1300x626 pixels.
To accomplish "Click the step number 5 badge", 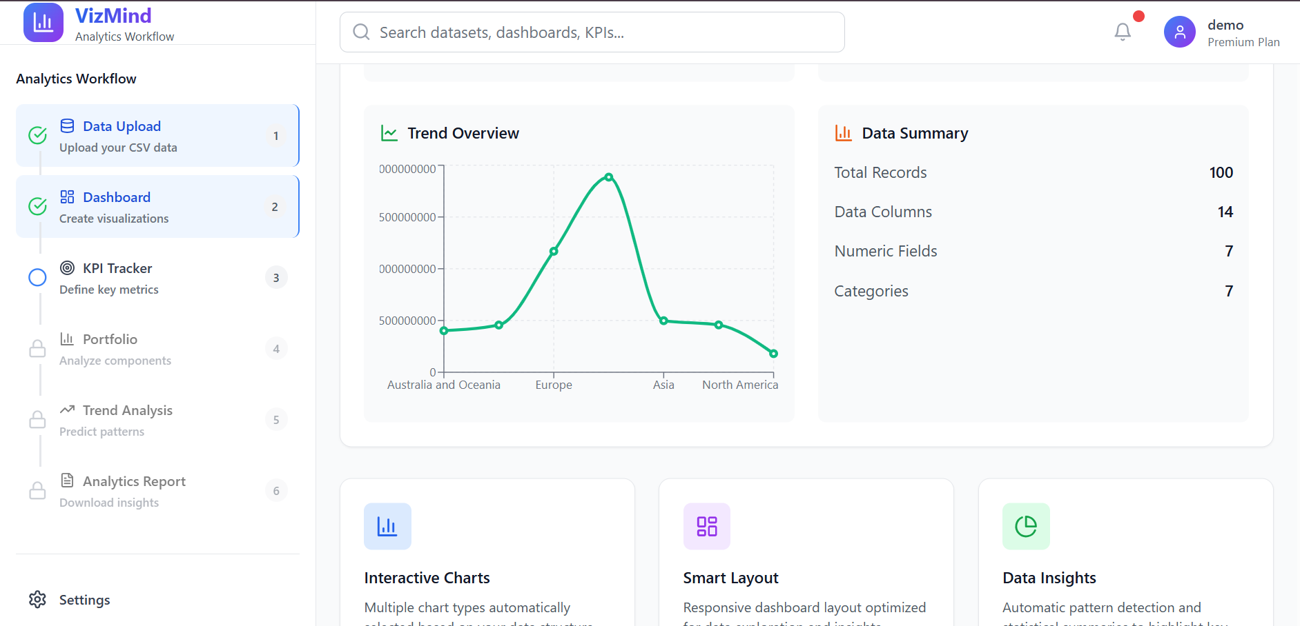I will coord(276,420).
